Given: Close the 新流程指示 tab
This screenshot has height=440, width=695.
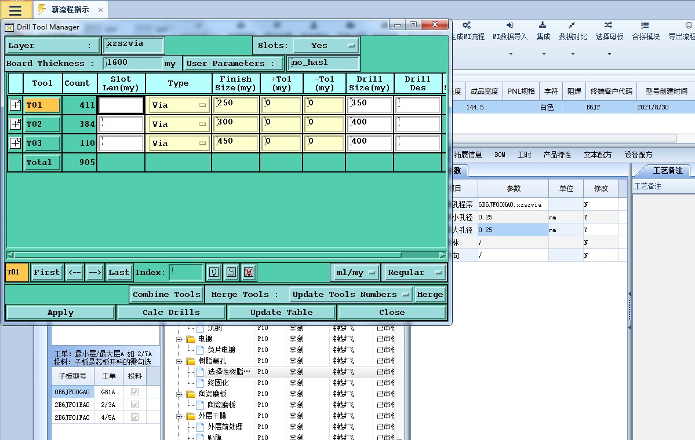Looking at the screenshot, I should tap(101, 10).
